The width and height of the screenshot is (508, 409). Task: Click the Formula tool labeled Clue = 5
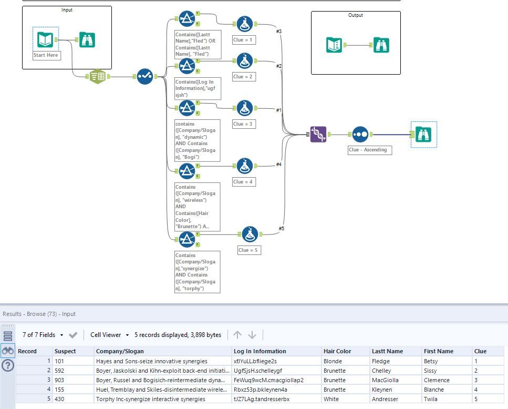250,234
